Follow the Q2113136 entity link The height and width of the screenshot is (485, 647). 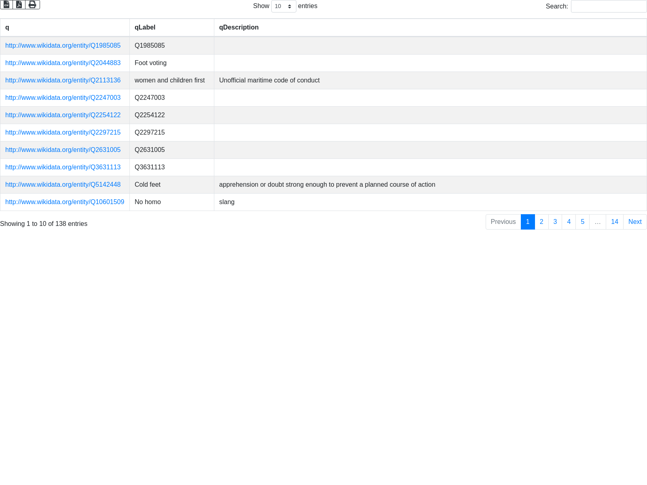63,80
